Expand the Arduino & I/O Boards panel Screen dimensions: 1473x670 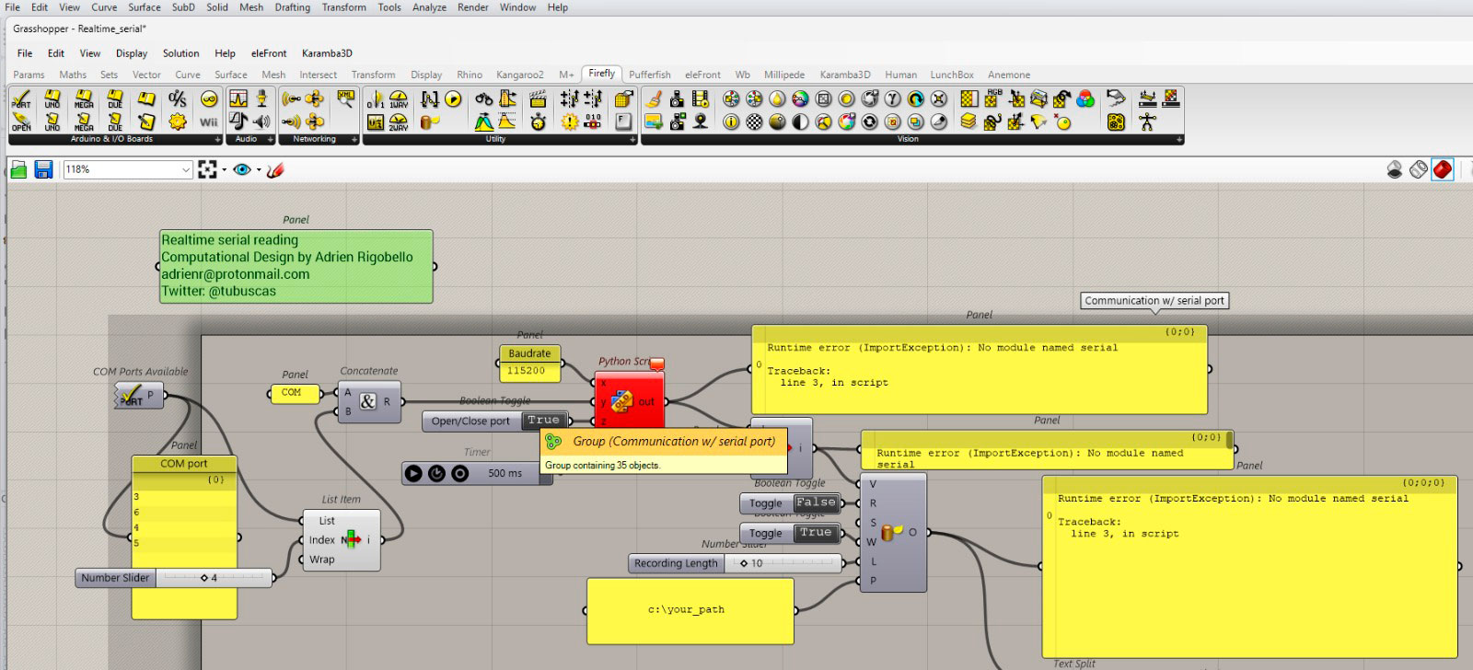click(218, 140)
